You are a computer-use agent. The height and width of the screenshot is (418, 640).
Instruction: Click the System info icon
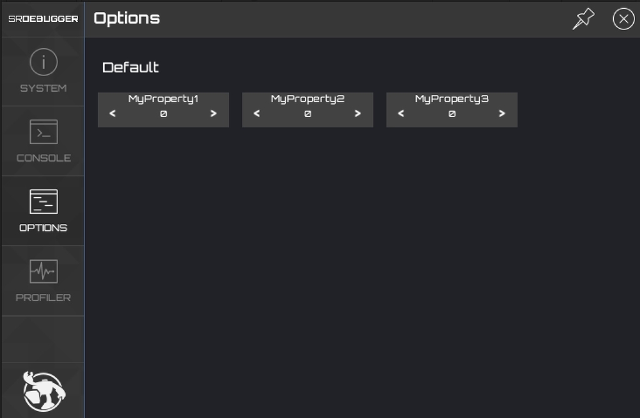click(43, 63)
